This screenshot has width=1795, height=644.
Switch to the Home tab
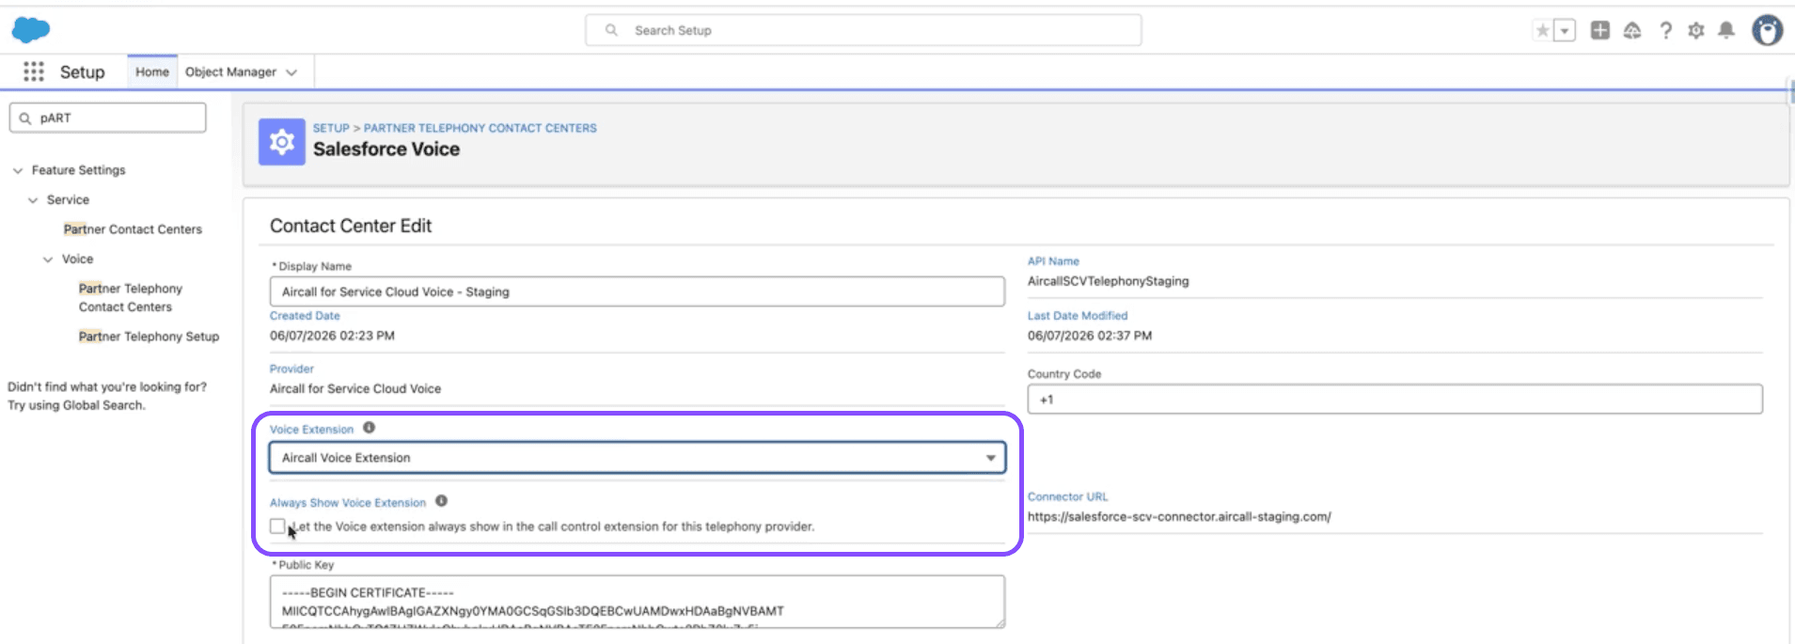152,71
